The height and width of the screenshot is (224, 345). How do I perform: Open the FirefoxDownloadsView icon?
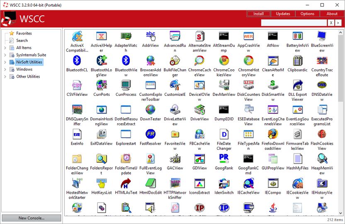coord(273,134)
